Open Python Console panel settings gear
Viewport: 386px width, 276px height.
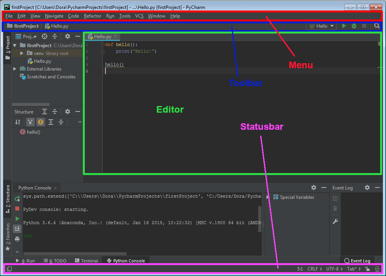pos(314,188)
